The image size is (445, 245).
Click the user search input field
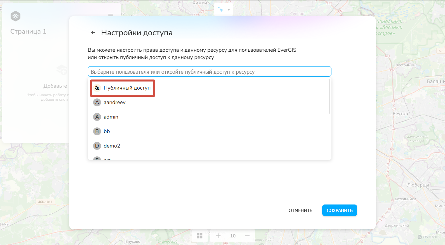[210, 71]
